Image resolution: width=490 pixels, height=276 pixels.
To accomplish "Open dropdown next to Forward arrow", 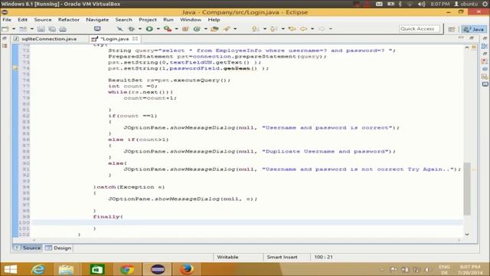I will (x=330, y=29).
